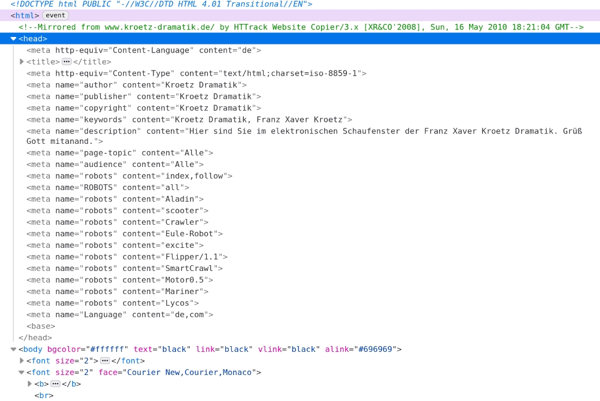The width and height of the screenshot is (600, 401).
Task: Click the event badge beside the html tag
Action: pos(56,16)
